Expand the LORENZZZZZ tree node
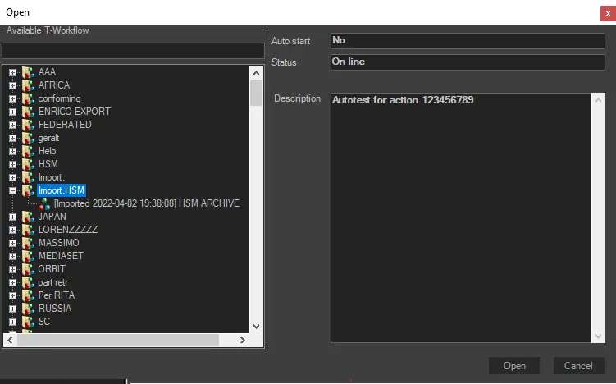This screenshot has height=384, width=616. point(12,230)
